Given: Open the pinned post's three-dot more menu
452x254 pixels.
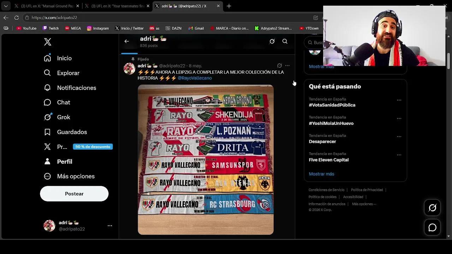Looking at the screenshot, I should click(287, 66).
